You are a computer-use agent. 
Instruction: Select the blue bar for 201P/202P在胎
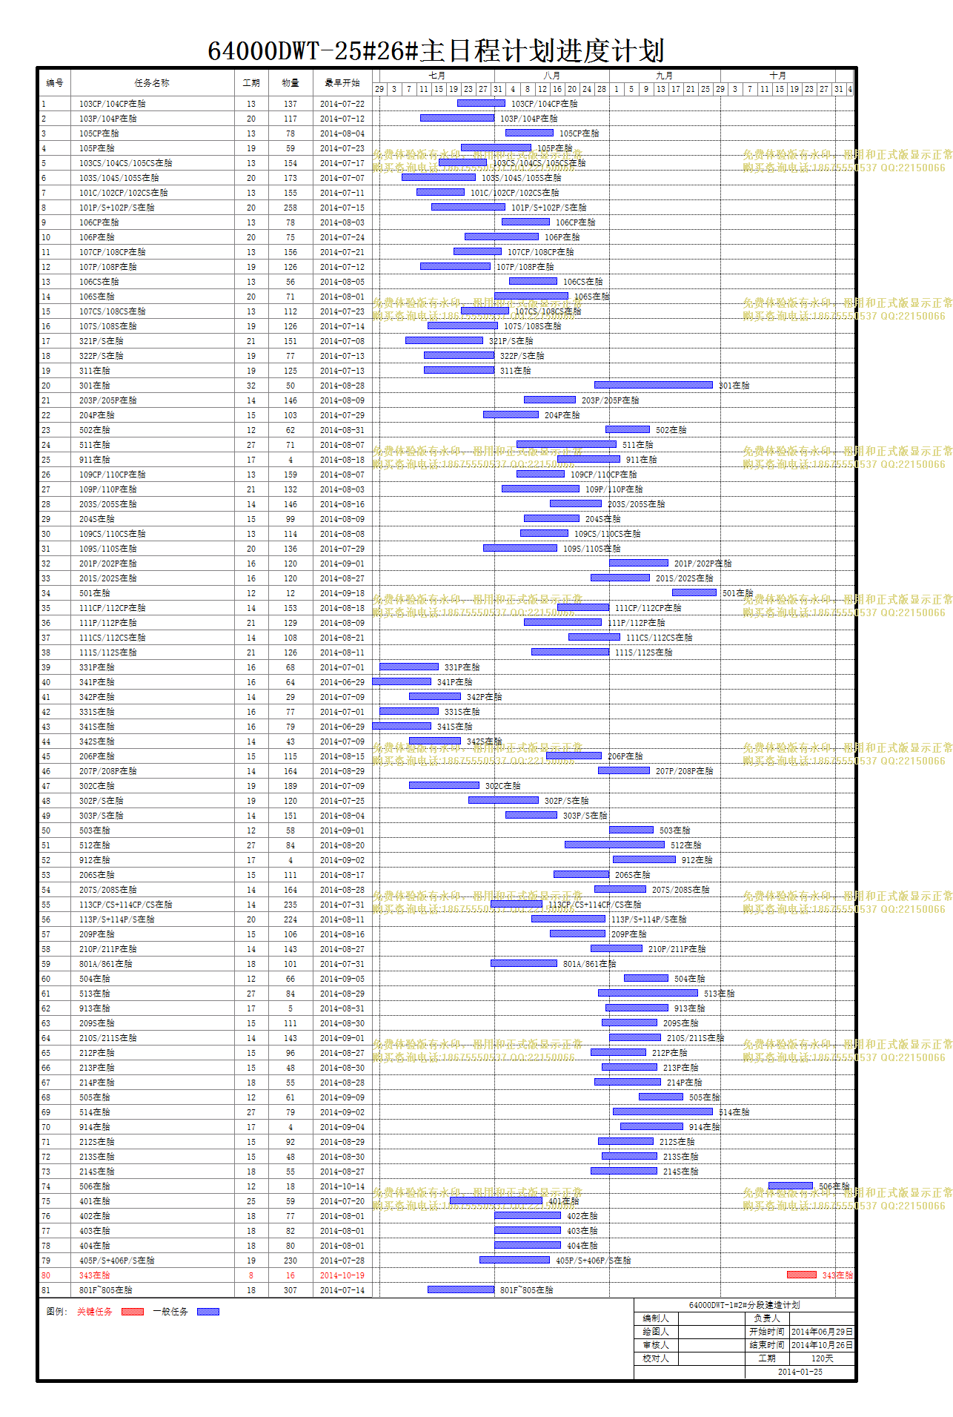point(639,563)
